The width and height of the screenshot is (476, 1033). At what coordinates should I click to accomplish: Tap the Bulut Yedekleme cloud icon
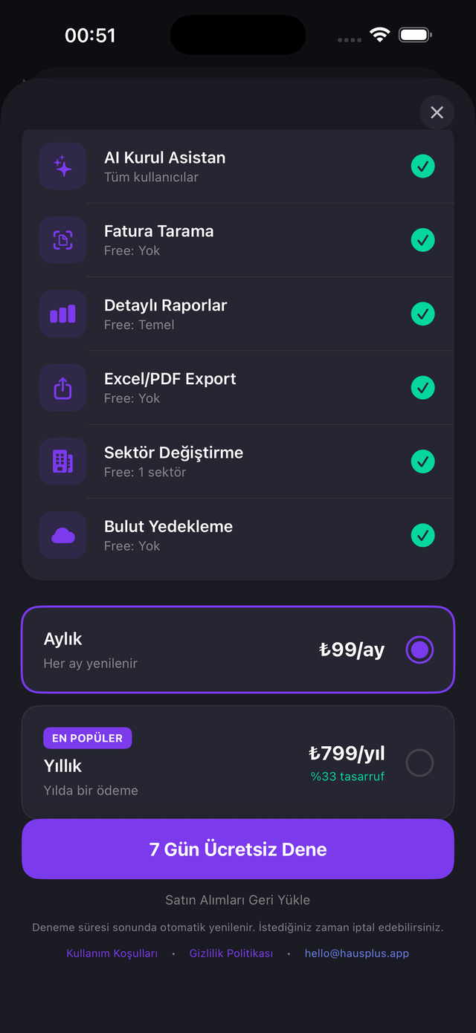click(x=63, y=535)
